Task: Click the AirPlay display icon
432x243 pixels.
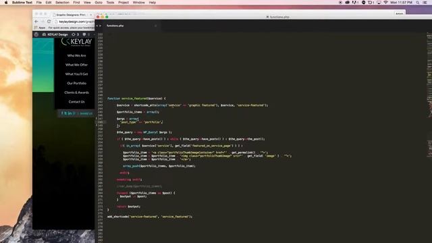Action: 379,3
